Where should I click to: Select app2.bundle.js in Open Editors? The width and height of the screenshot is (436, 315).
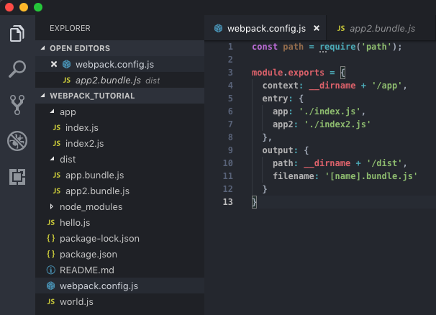(120, 80)
